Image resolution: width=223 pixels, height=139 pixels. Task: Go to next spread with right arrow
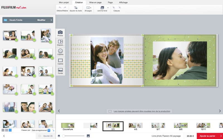[x=220, y=111]
